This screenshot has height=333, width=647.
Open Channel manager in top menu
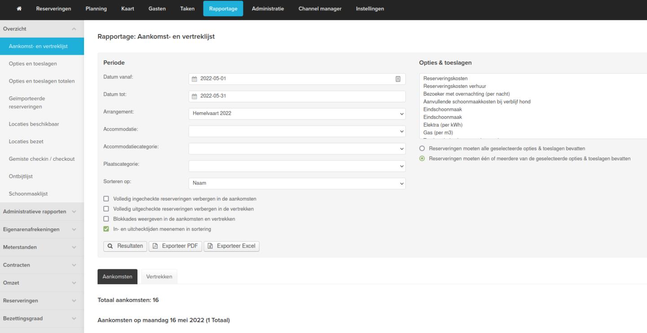(x=320, y=10)
